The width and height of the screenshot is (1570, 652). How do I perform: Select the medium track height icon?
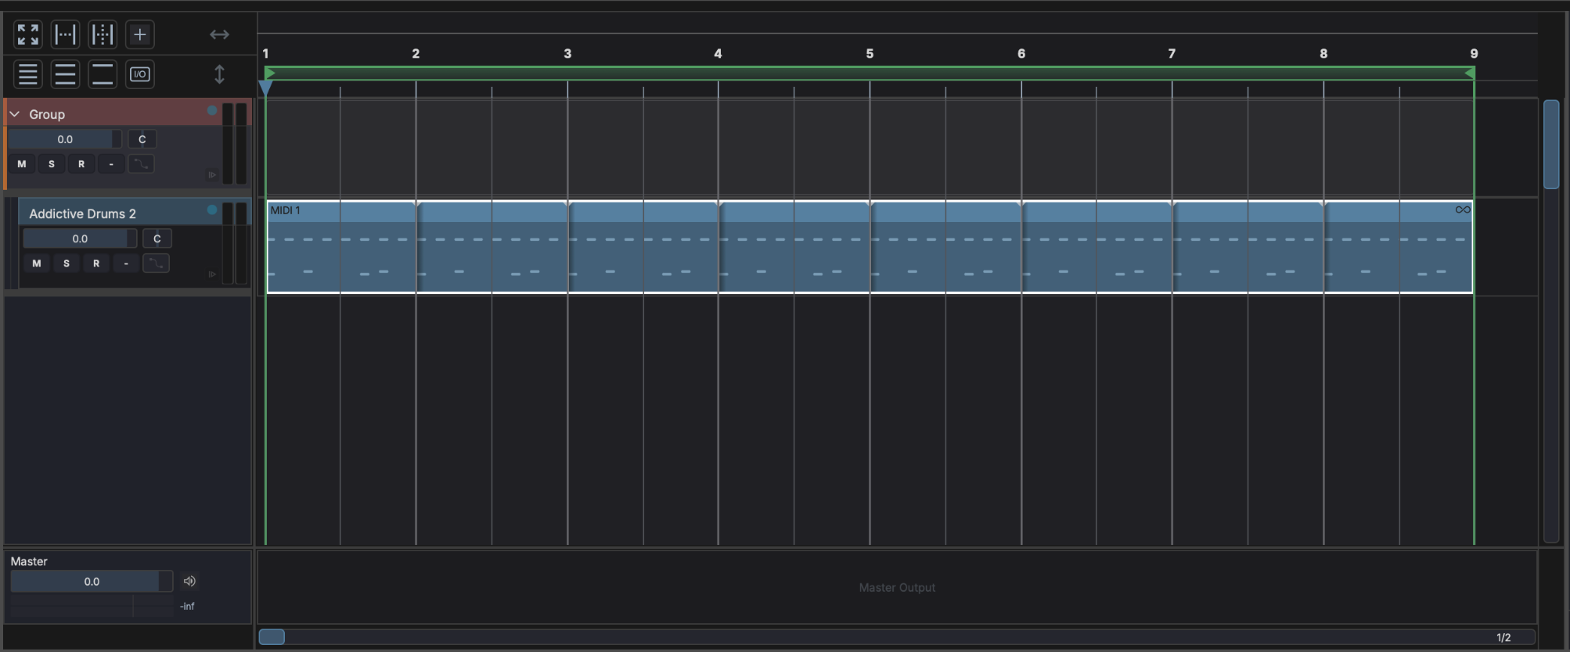65,74
